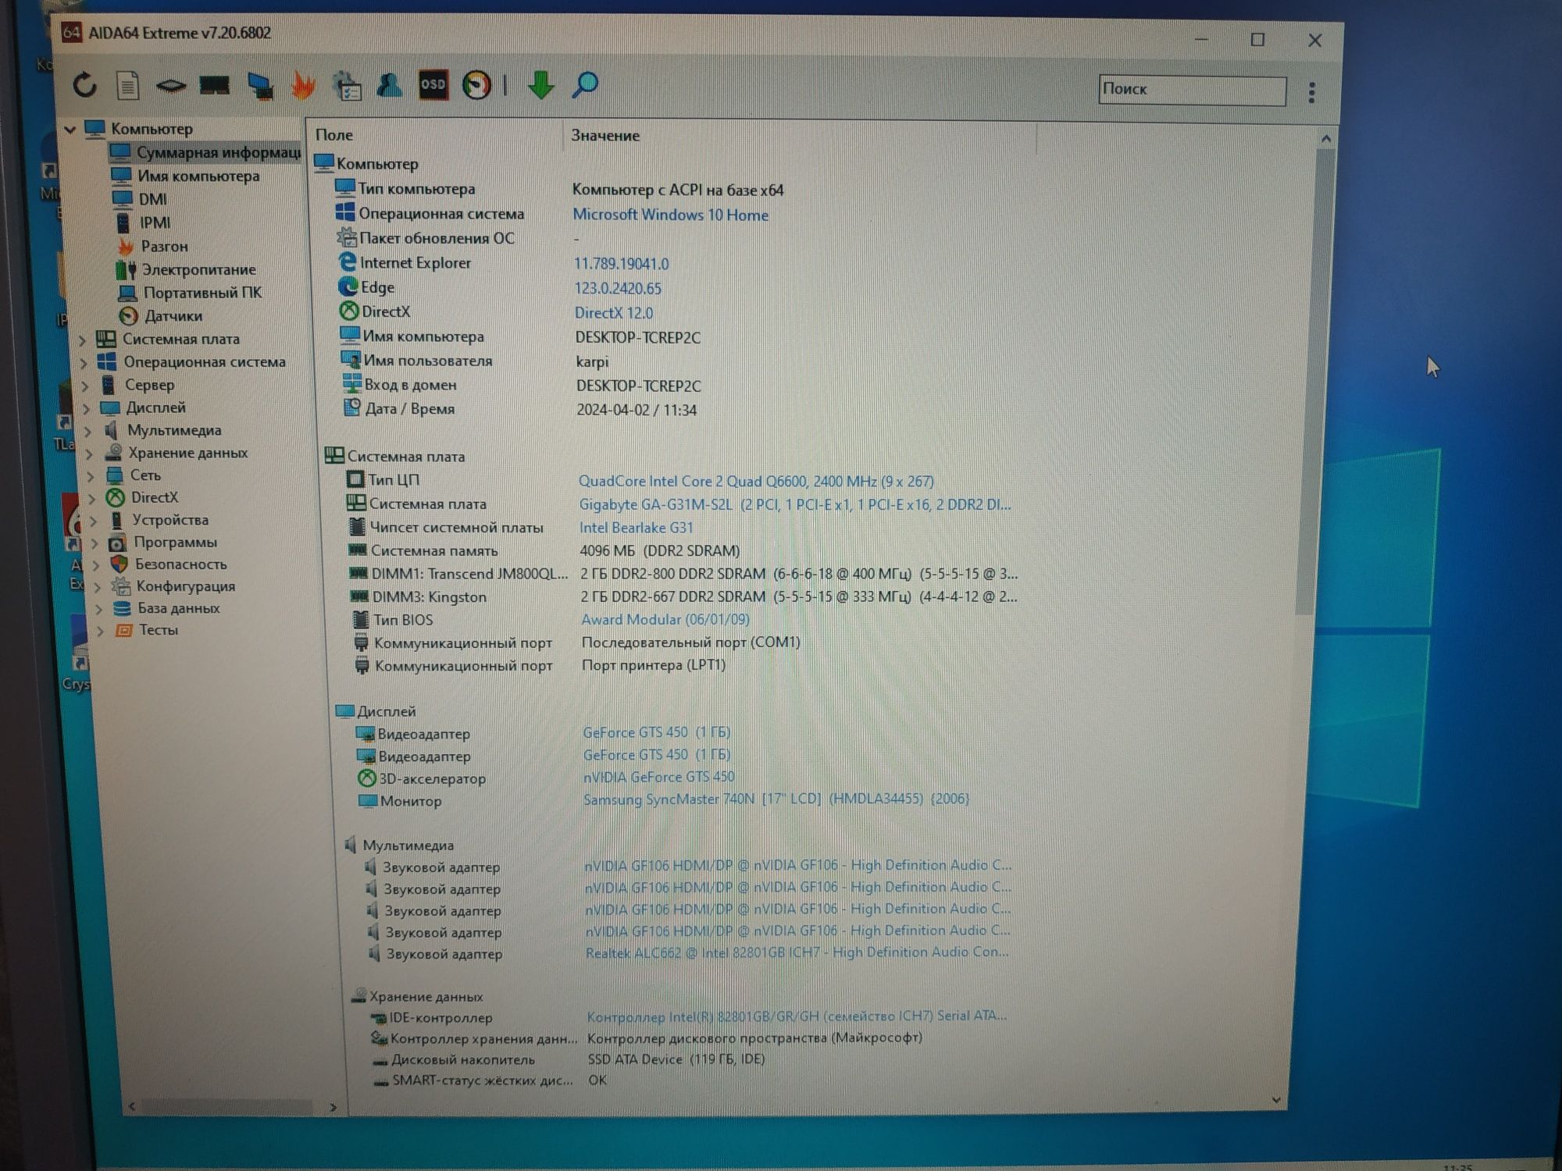The height and width of the screenshot is (1171, 1562).
Task: Click the Refresh toolbar icon
Action: coord(85,85)
